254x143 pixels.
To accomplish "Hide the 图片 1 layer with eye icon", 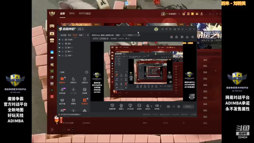I will (x=59, y=51).
